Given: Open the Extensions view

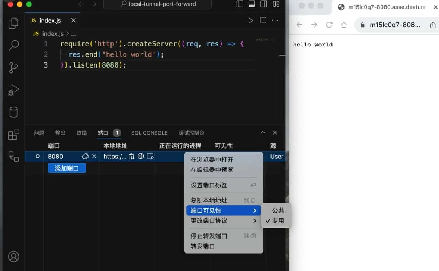Looking at the screenshot, I should (x=13, y=134).
